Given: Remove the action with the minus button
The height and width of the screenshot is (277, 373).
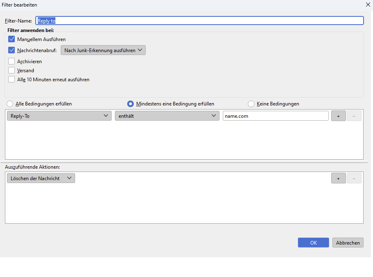Looking at the screenshot, I should (x=354, y=178).
